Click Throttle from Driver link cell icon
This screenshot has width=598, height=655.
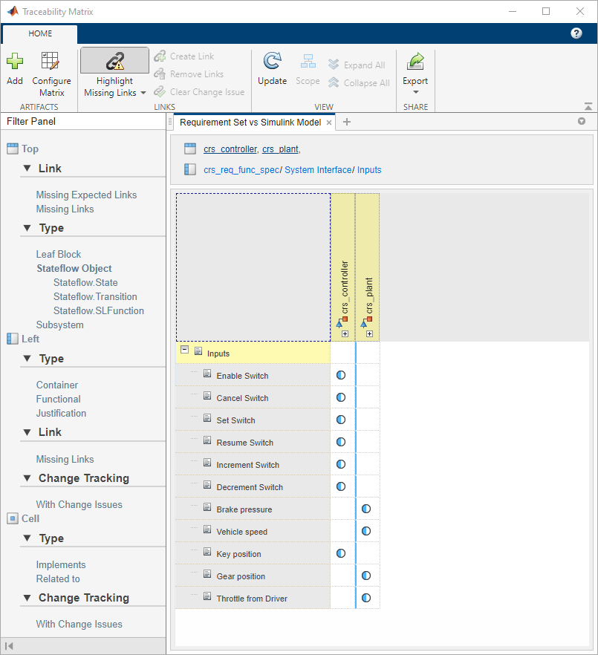coord(366,598)
